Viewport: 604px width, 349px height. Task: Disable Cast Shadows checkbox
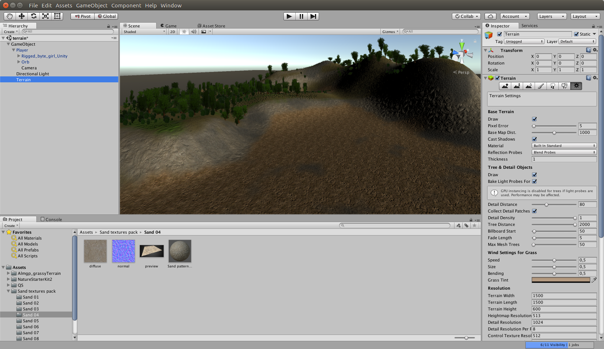534,139
